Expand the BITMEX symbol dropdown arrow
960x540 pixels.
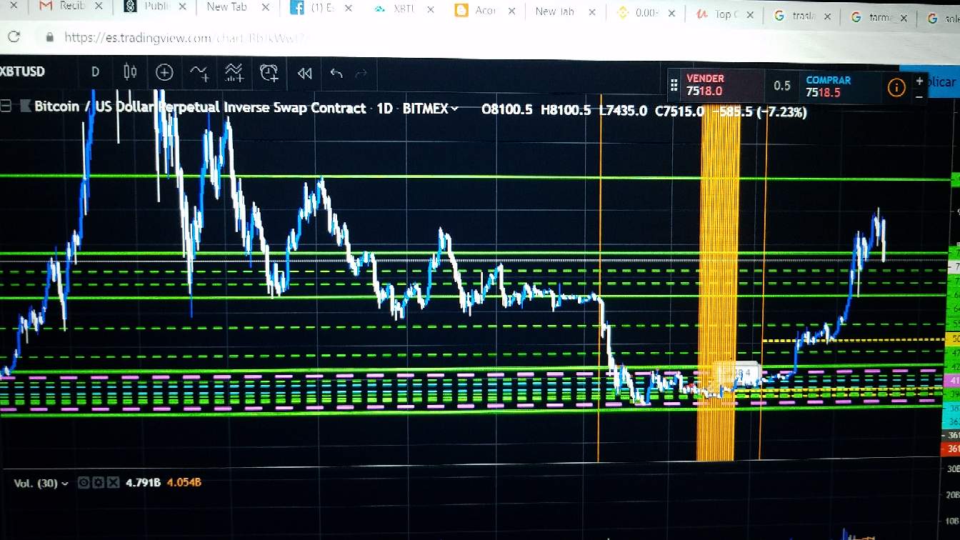454,109
